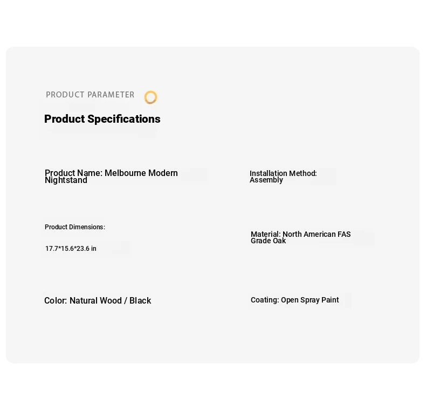The image size is (426, 394).
Task: Click the Grade Oak text
Action: pyautogui.click(x=268, y=241)
